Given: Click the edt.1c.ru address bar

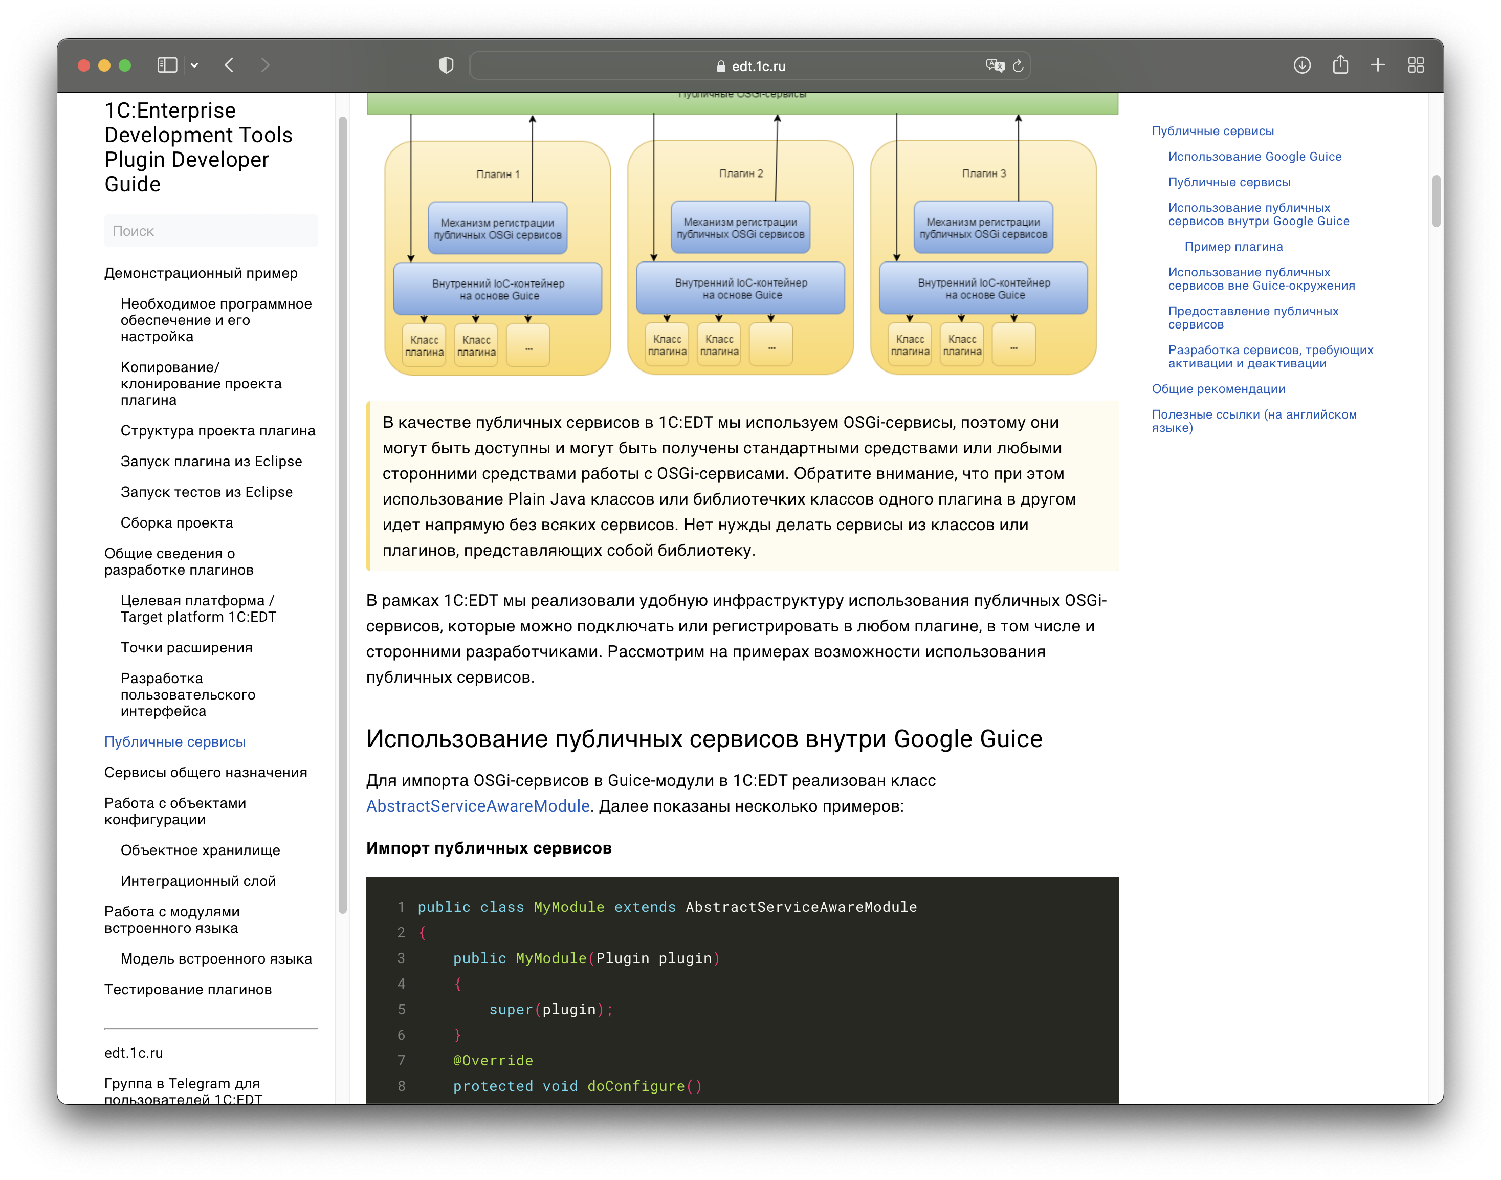Looking at the screenshot, I should tap(750, 67).
